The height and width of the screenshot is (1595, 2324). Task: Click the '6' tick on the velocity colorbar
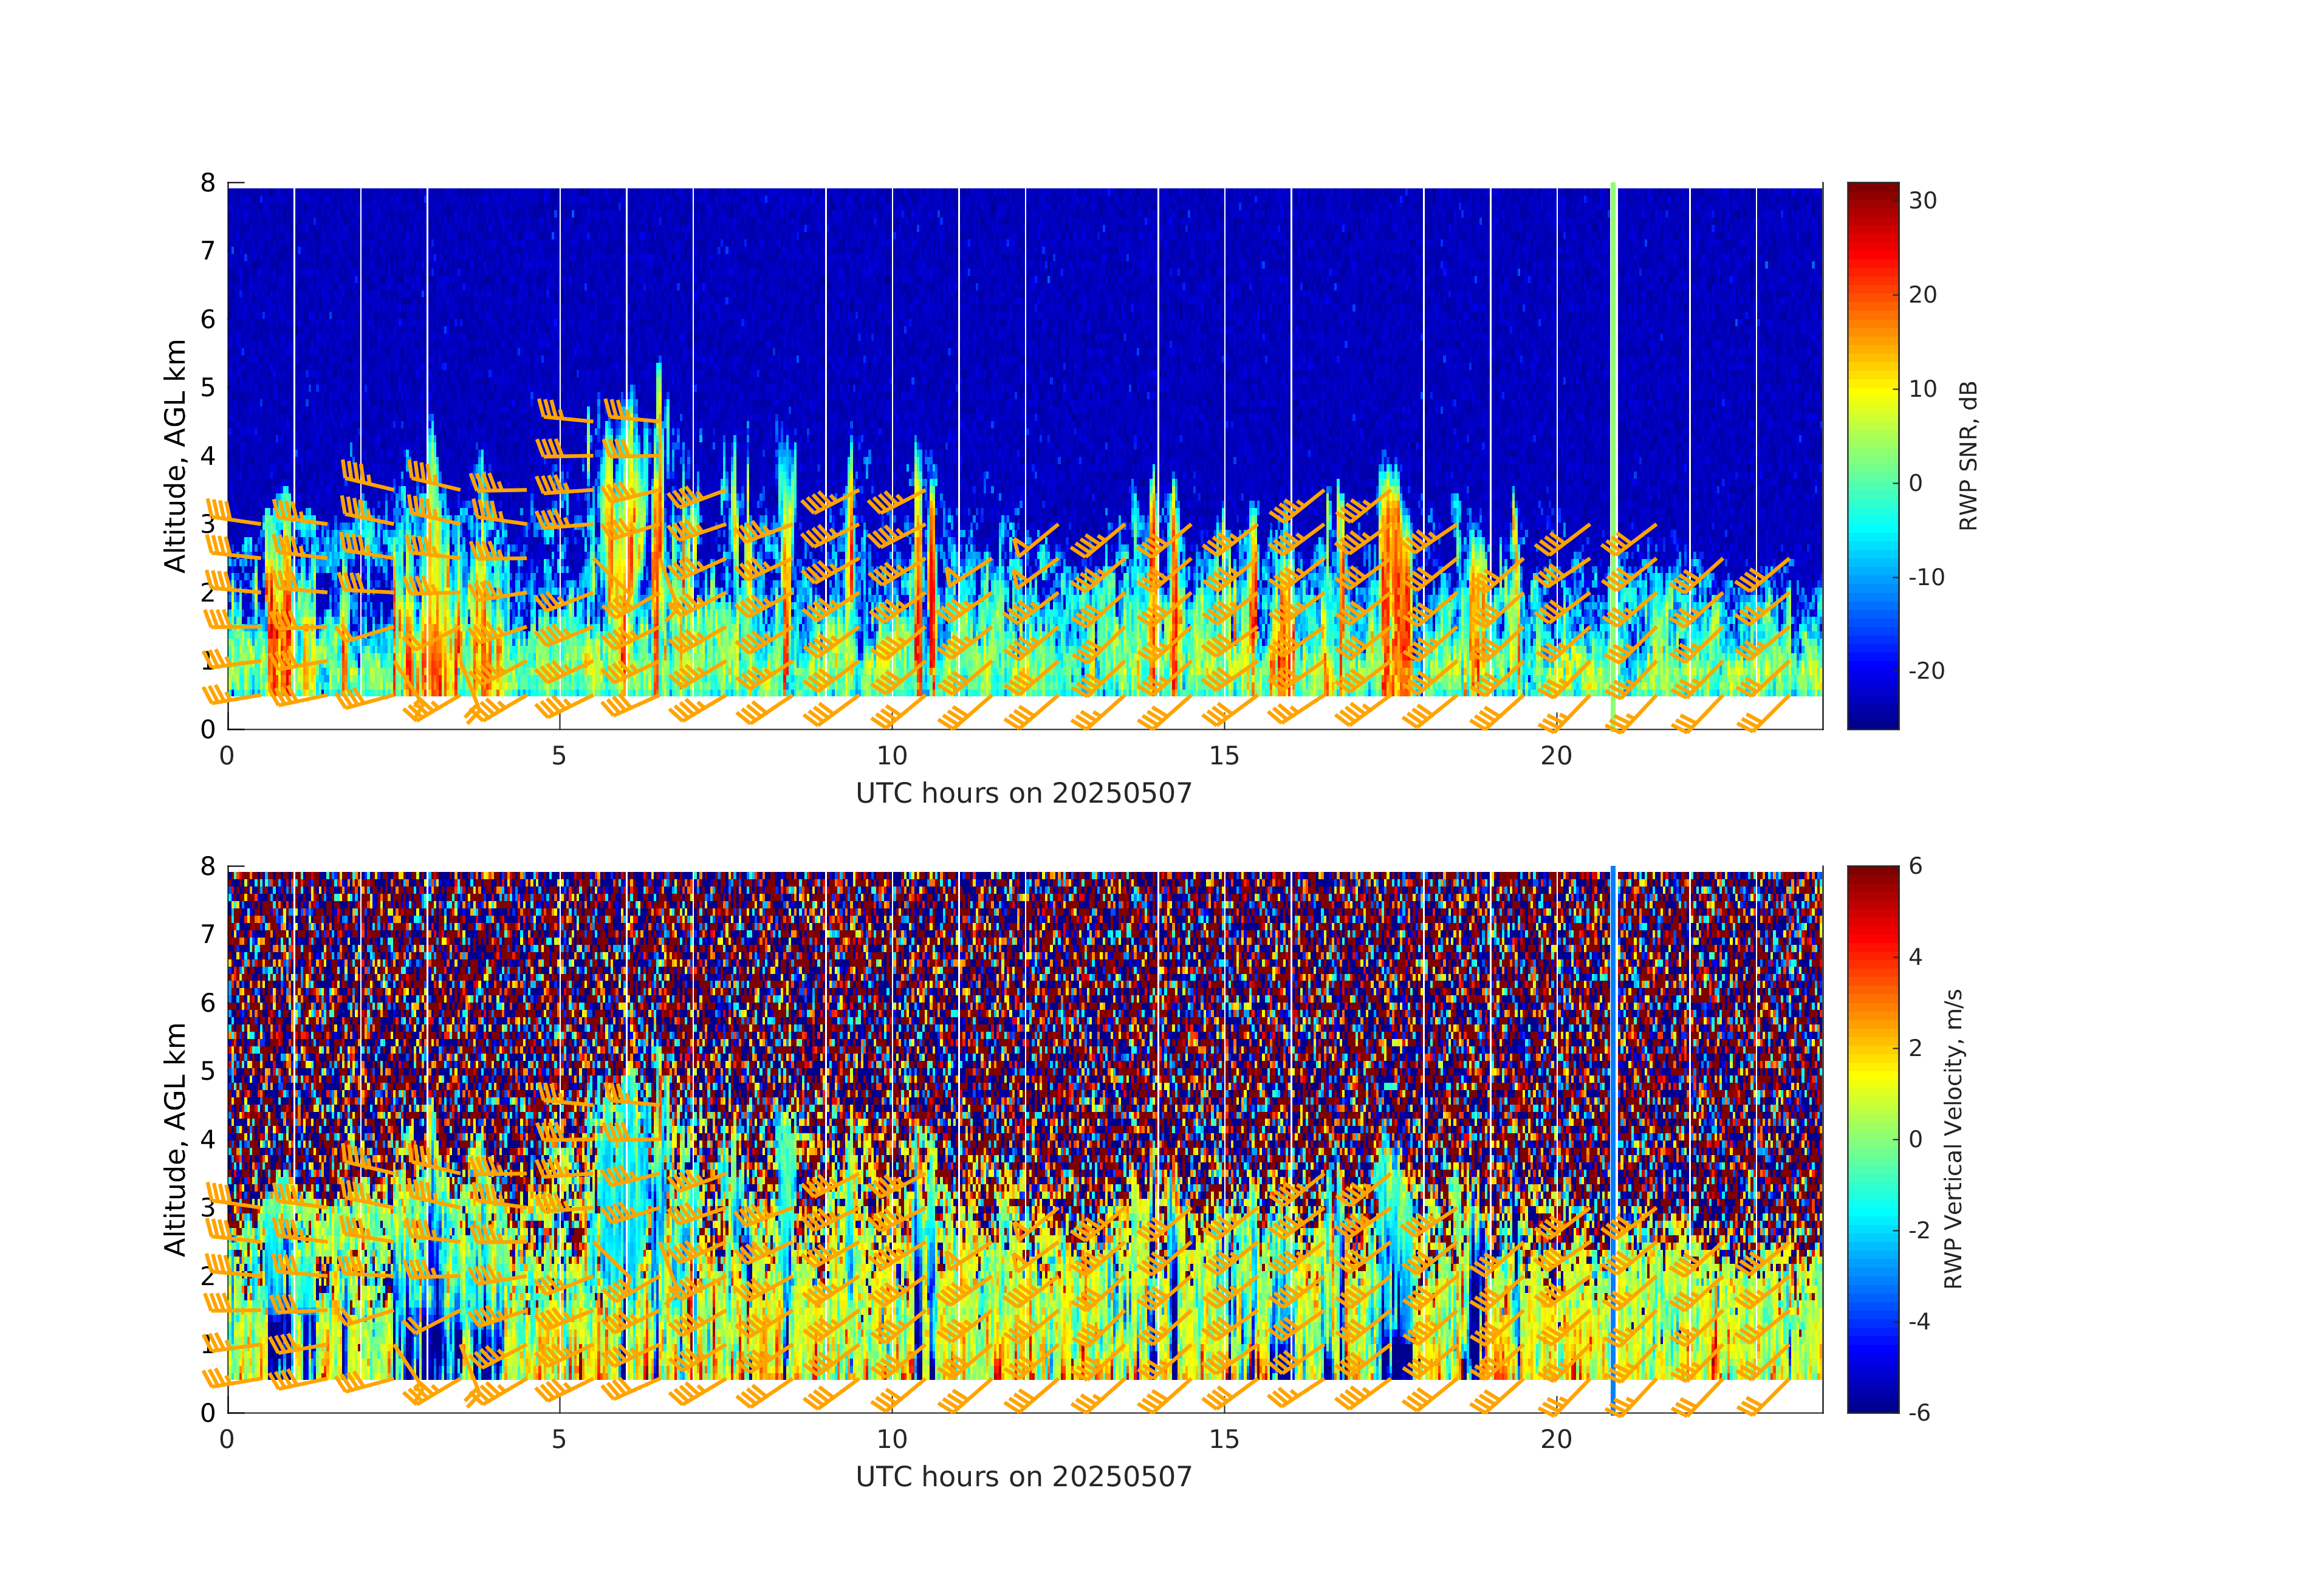(x=1915, y=866)
